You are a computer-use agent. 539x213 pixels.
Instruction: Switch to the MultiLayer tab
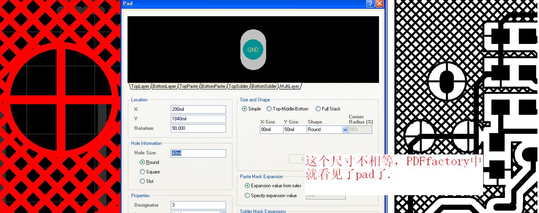(x=290, y=86)
